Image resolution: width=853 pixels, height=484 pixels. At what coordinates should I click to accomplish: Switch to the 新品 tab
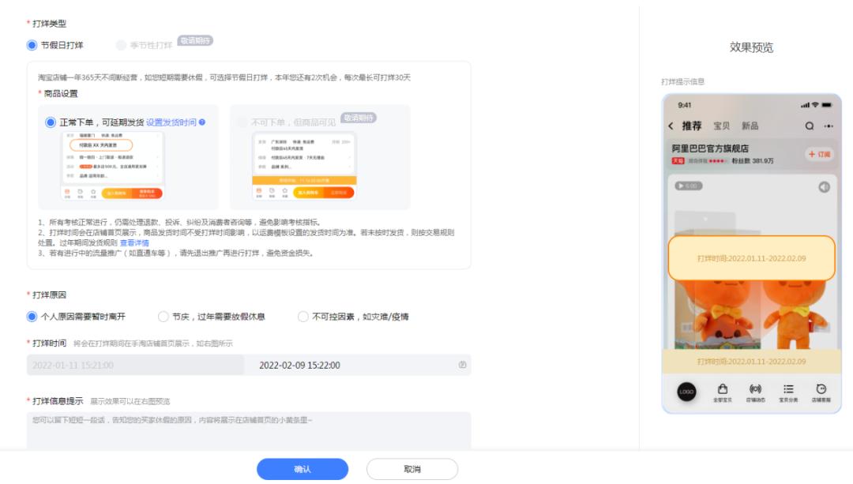pyautogui.click(x=750, y=127)
